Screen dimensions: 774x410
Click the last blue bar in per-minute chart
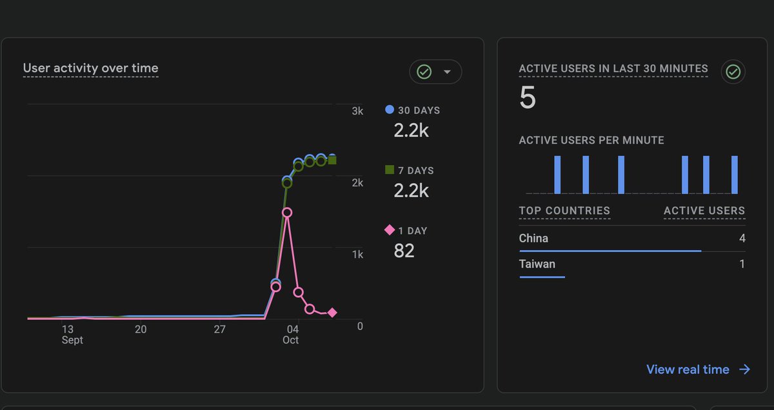tap(734, 175)
